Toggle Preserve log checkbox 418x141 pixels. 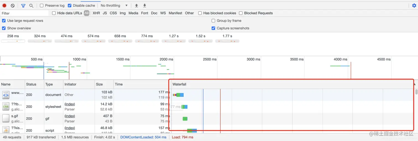41,6
